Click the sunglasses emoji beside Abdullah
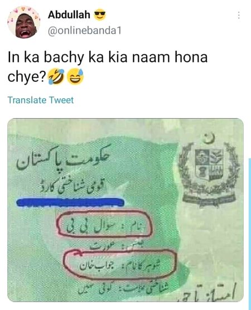Viewport: 251px width, 310px height. [100, 14]
